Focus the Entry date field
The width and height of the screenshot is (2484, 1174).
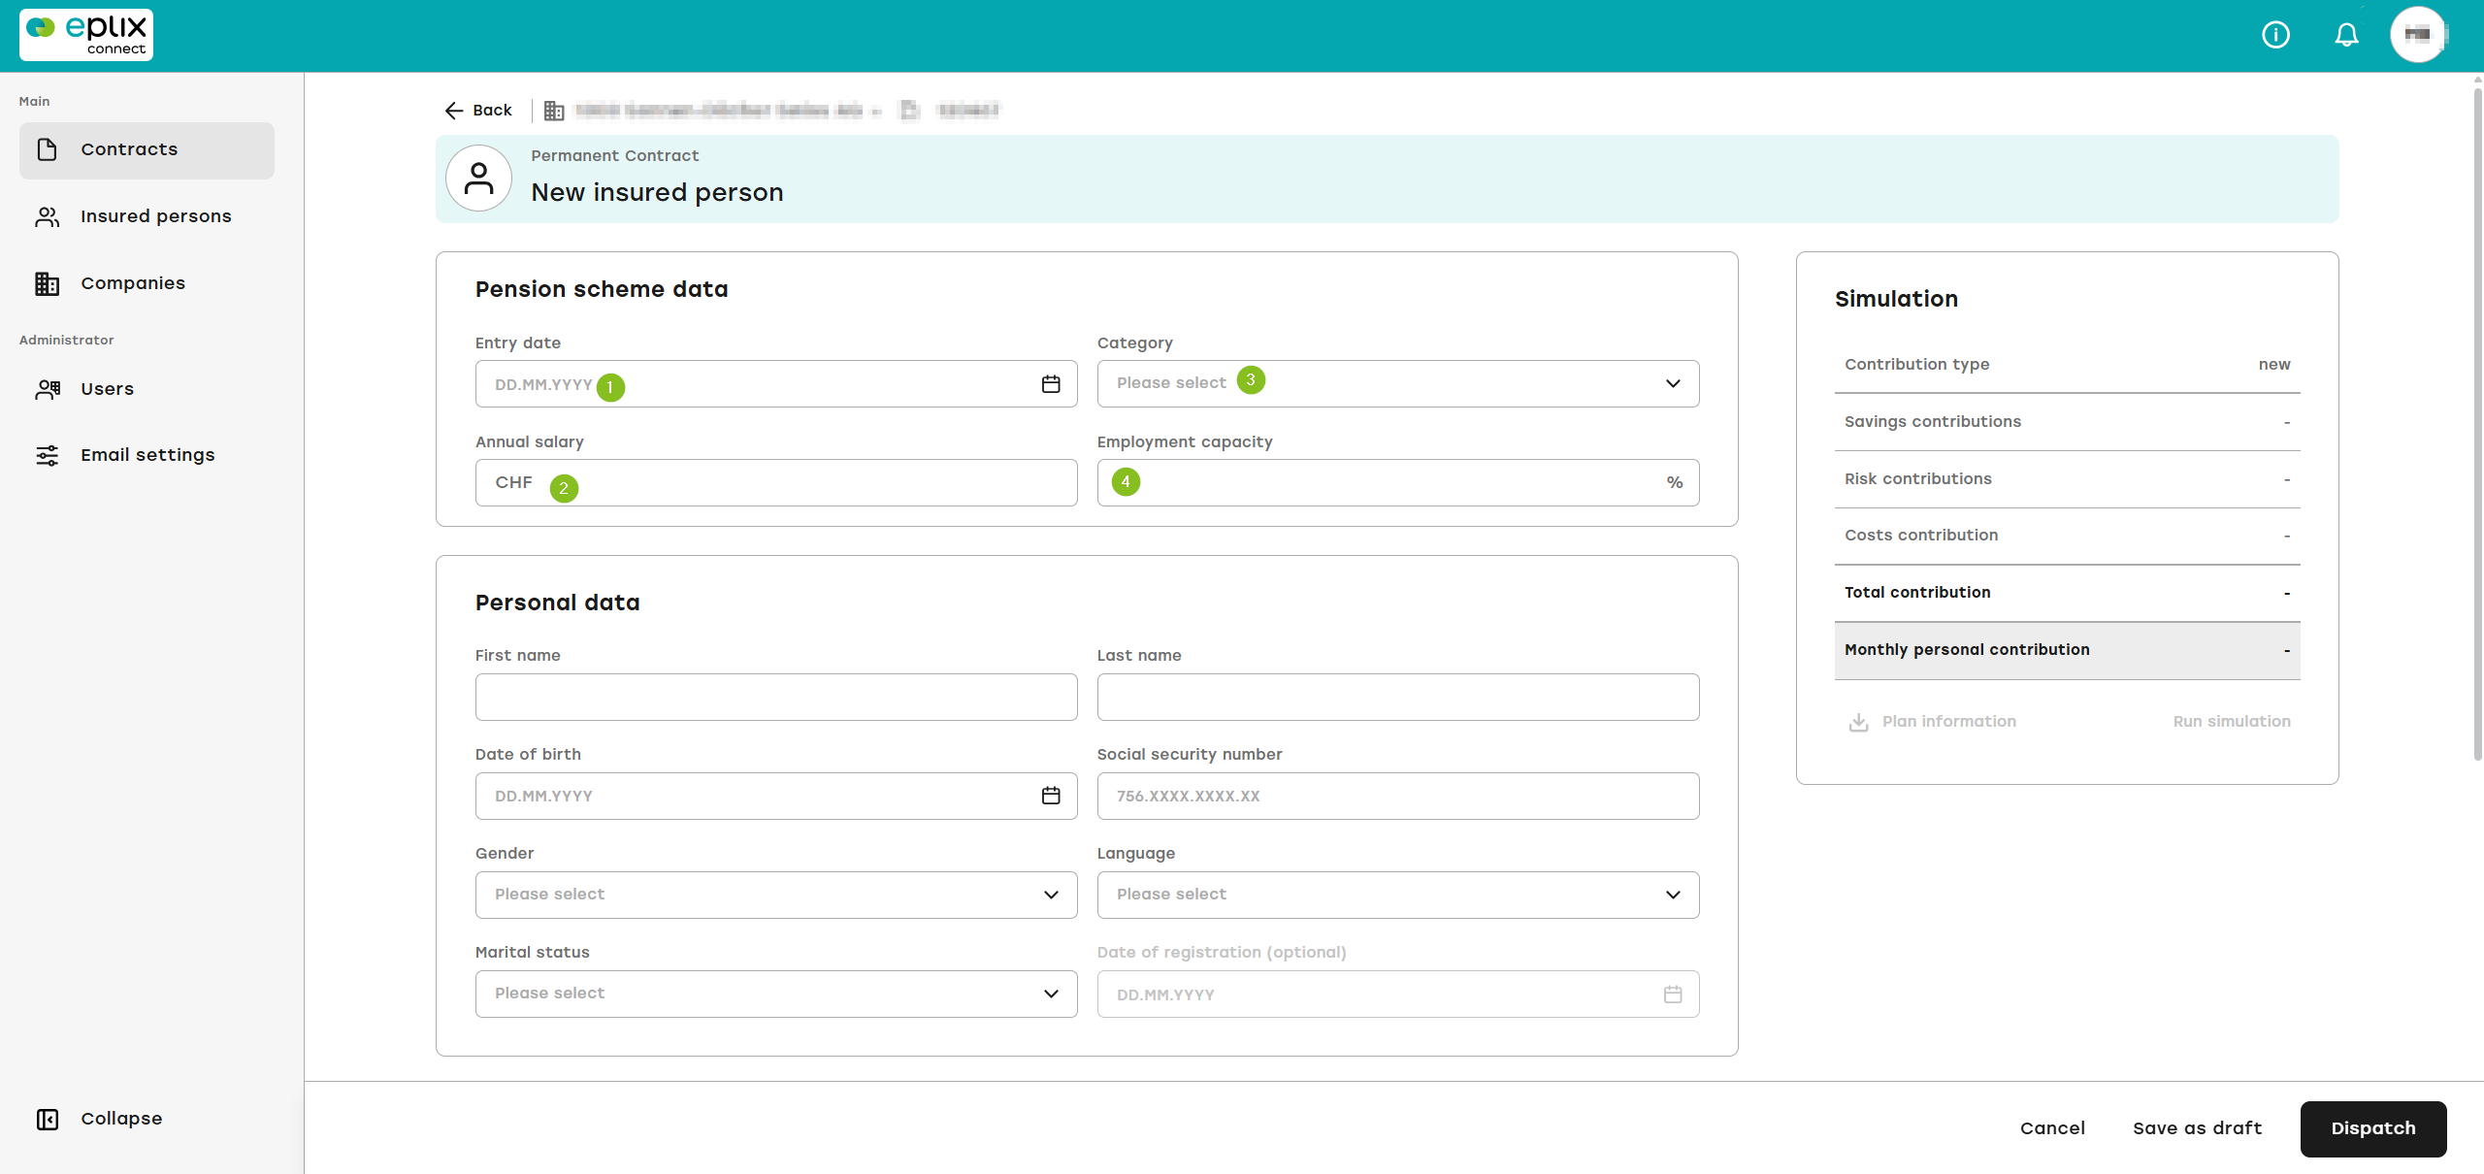tap(776, 383)
